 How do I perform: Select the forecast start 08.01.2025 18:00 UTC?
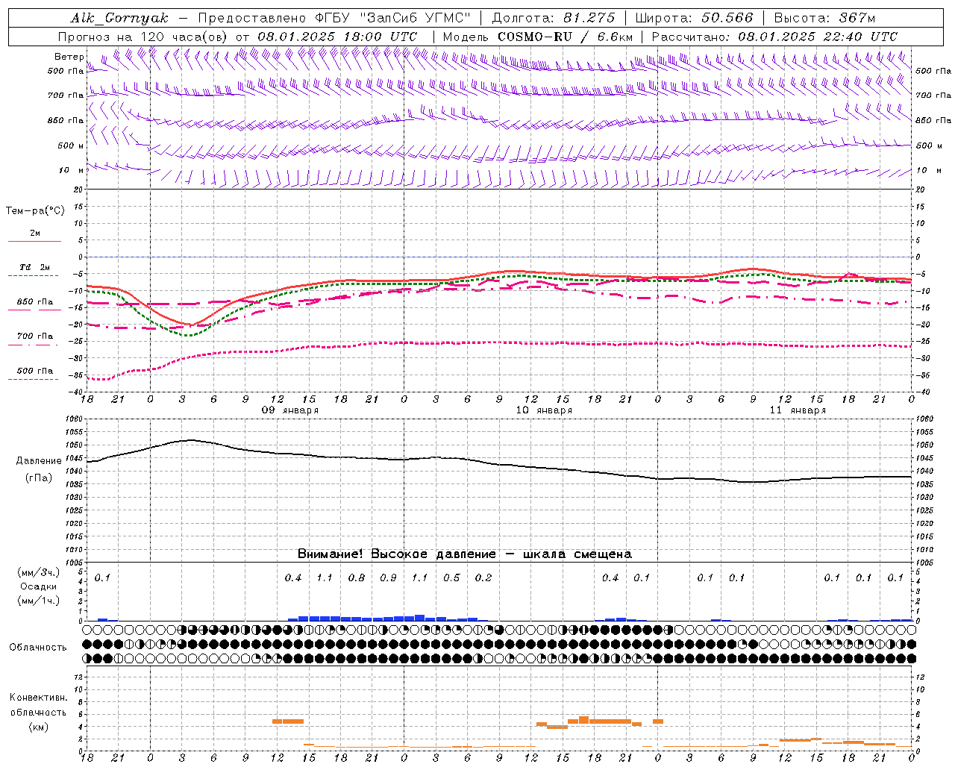point(337,37)
